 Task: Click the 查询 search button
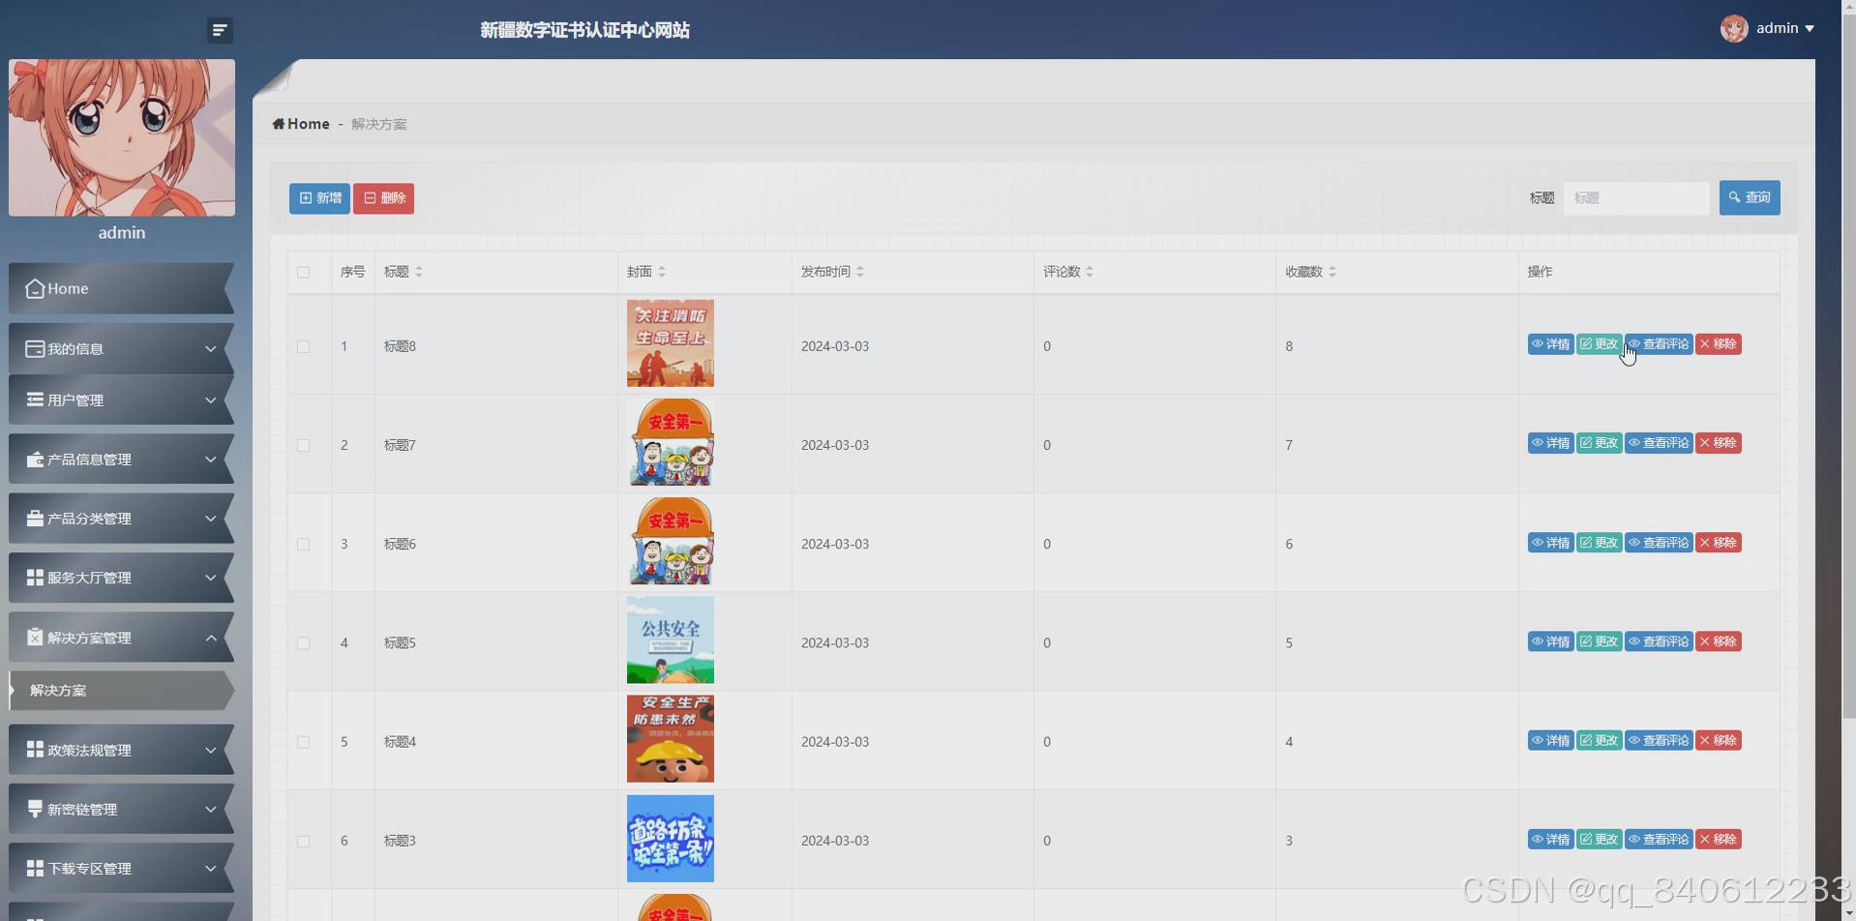(1750, 197)
